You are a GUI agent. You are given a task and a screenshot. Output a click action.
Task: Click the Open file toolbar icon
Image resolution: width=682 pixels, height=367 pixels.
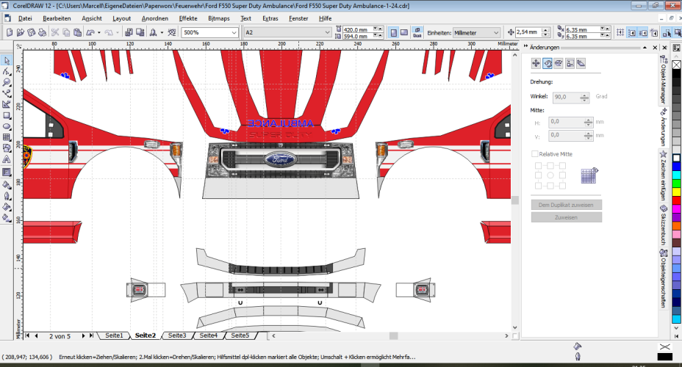(x=21, y=32)
